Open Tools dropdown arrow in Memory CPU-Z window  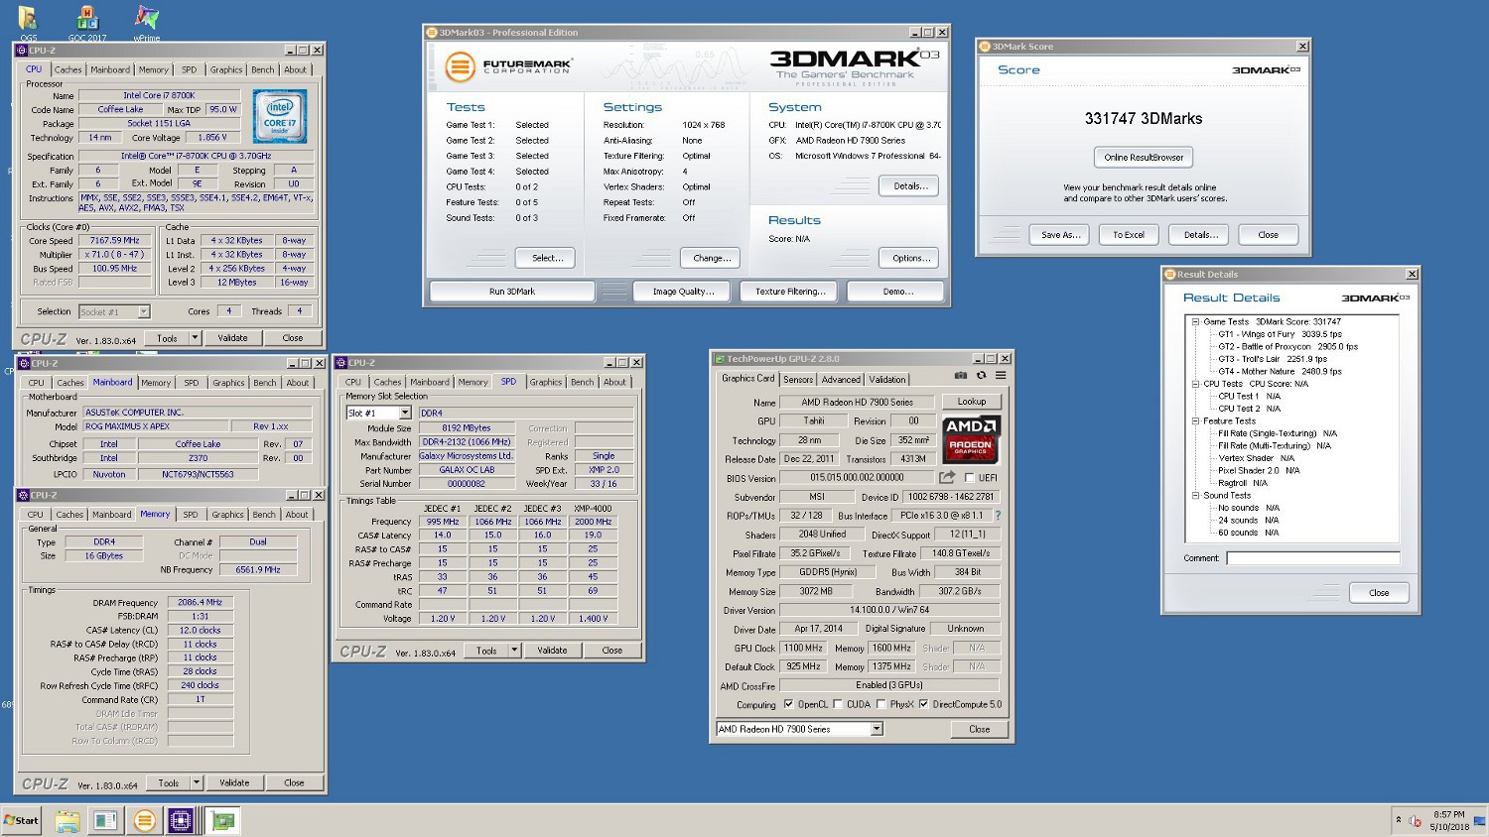click(197, 782)
